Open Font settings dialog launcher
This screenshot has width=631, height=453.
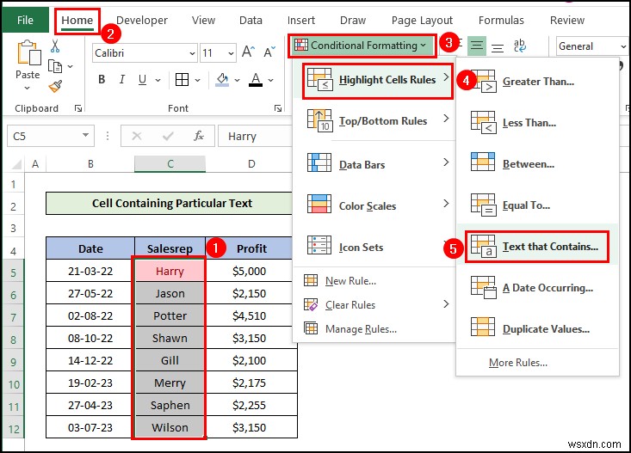(x=278, y=108)
